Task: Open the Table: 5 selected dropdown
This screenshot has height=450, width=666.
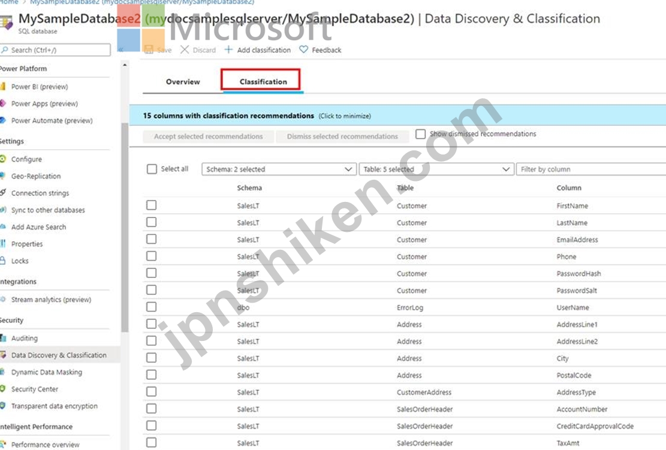Action: [436, 169]
